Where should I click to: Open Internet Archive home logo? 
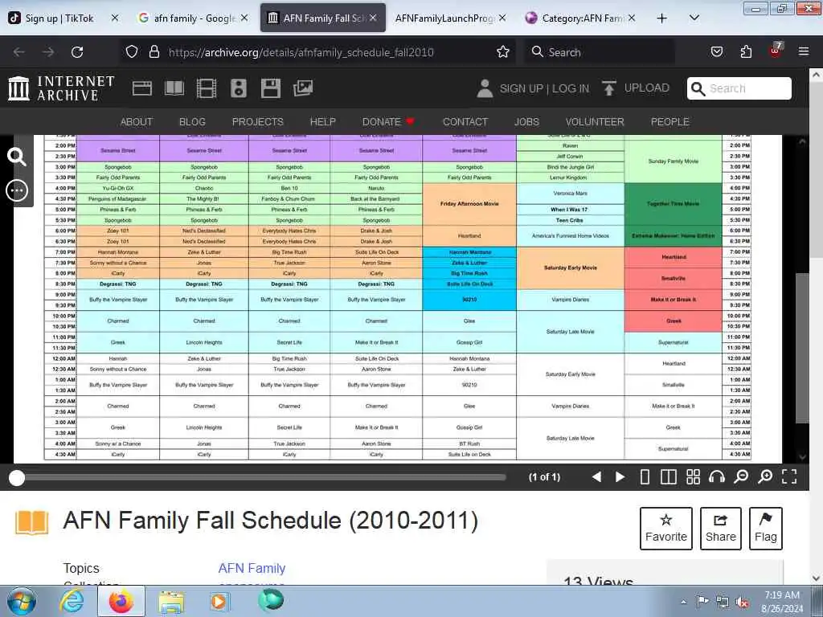pos(61,88)
